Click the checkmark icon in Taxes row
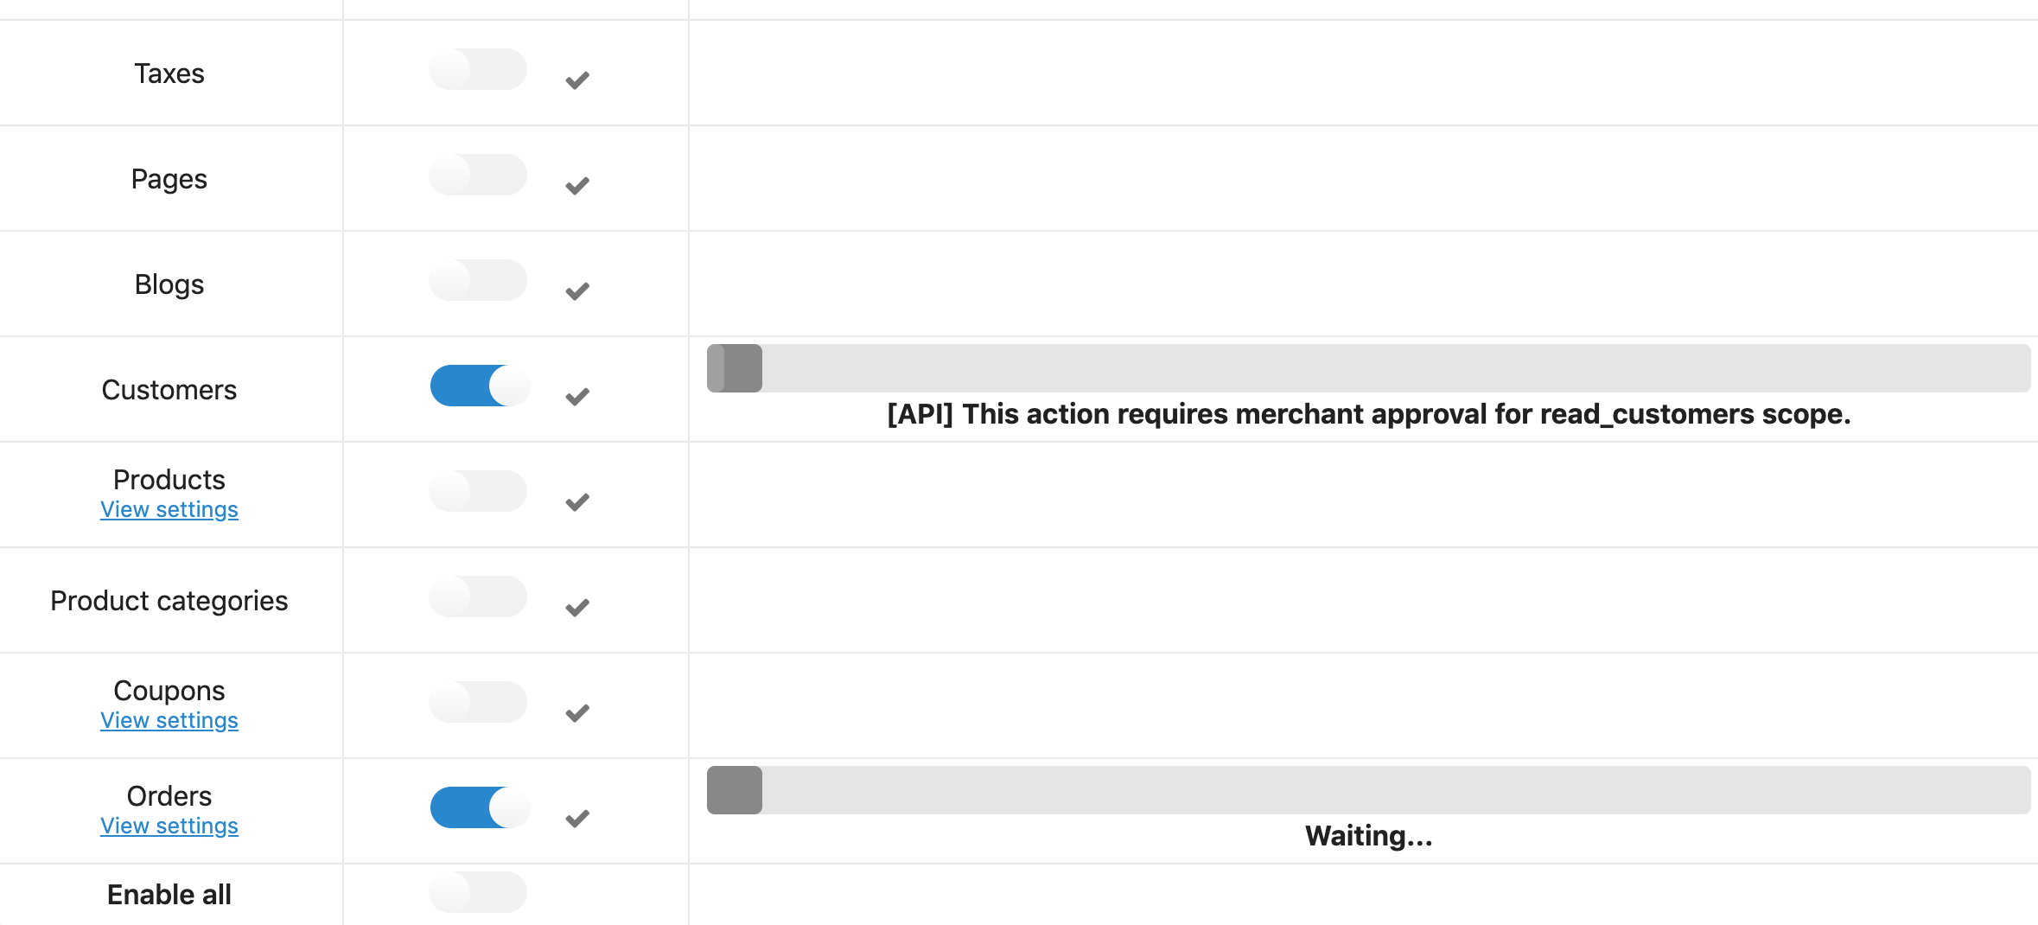The width and height of the screenshot is (2038, 925). 577,80
